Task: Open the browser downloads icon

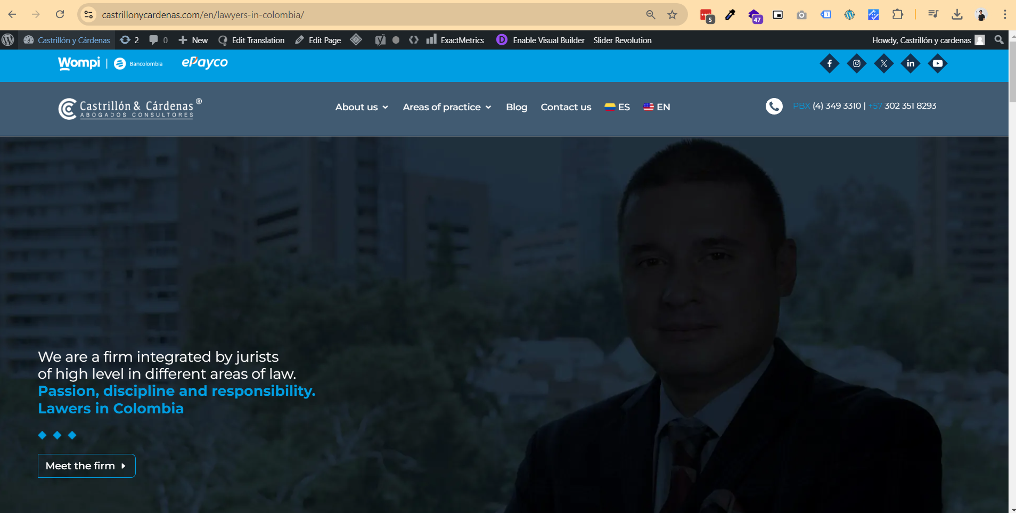Action: 957,15
